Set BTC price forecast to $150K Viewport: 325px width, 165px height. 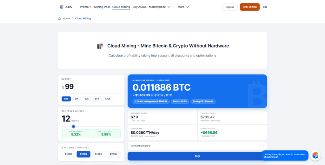pyautogui.click(x=98, y=154)
